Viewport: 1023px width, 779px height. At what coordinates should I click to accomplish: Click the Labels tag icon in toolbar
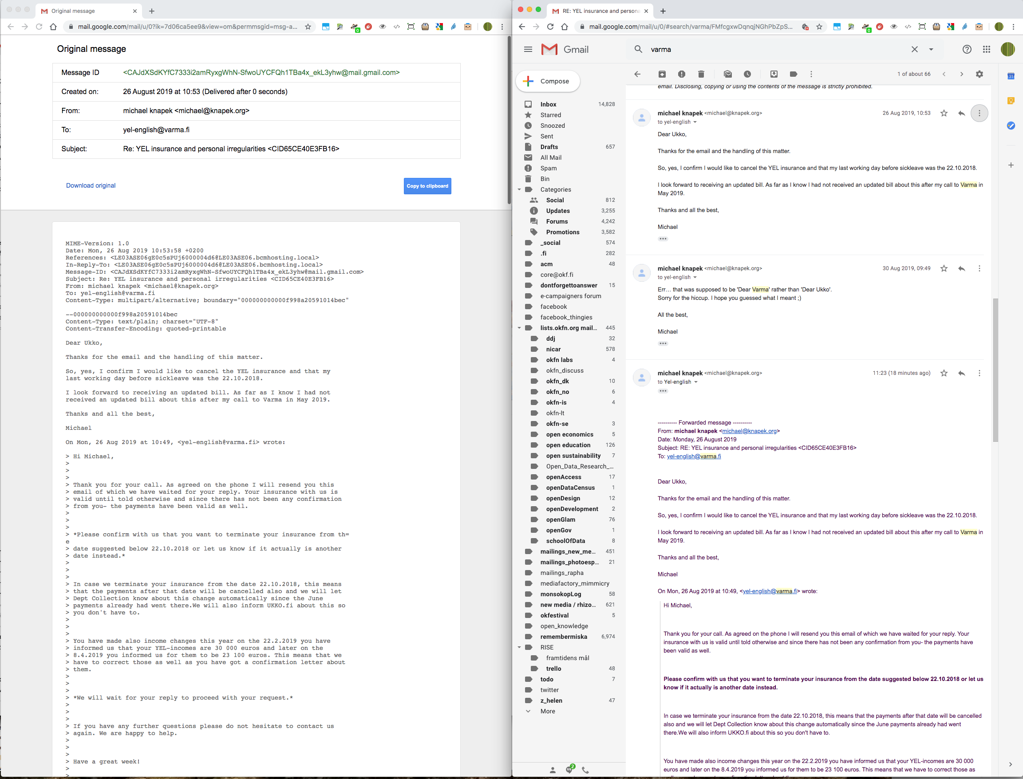click(x=794, y=74)
